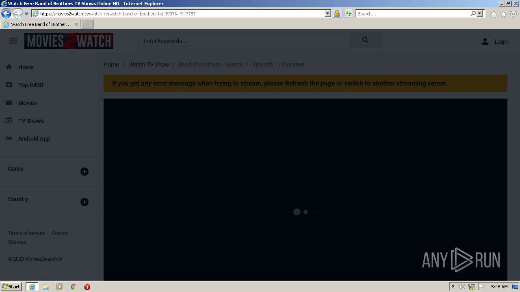This screenshot has width=520, height=292.
Task: Open Top IMDB in the sidebar
Action: tap(31, 85)
